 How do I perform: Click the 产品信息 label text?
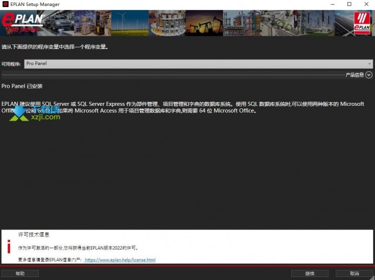tap(354, 75)
